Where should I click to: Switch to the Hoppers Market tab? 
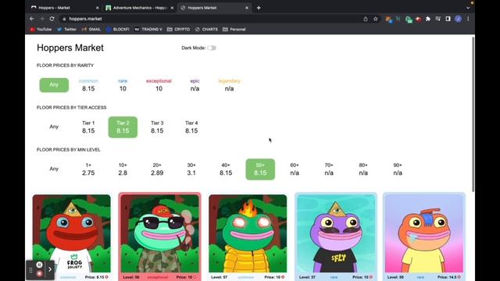214,8
